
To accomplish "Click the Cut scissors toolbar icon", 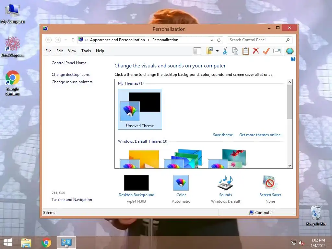I will (x=225, y=51).
